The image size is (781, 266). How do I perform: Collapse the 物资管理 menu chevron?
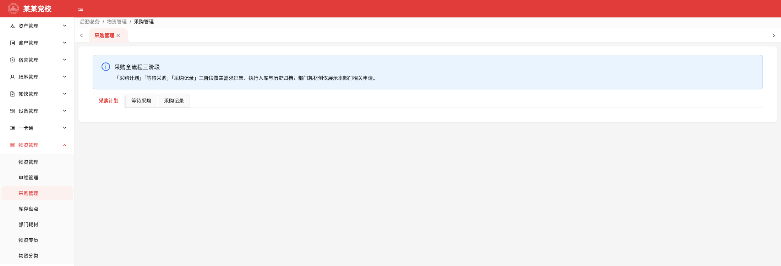point(65,145)
